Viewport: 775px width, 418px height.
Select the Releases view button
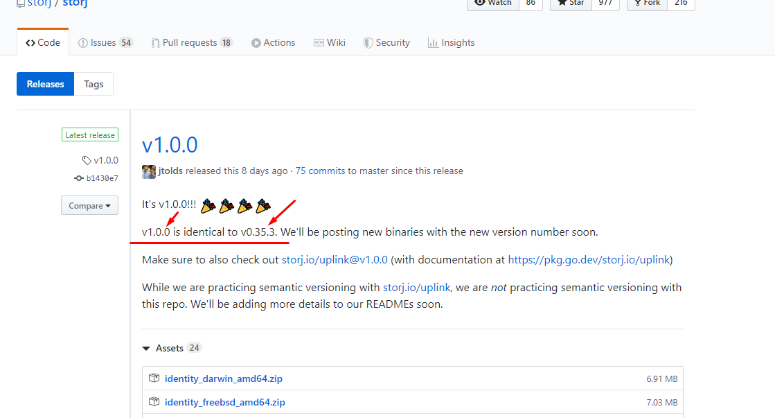45,84
